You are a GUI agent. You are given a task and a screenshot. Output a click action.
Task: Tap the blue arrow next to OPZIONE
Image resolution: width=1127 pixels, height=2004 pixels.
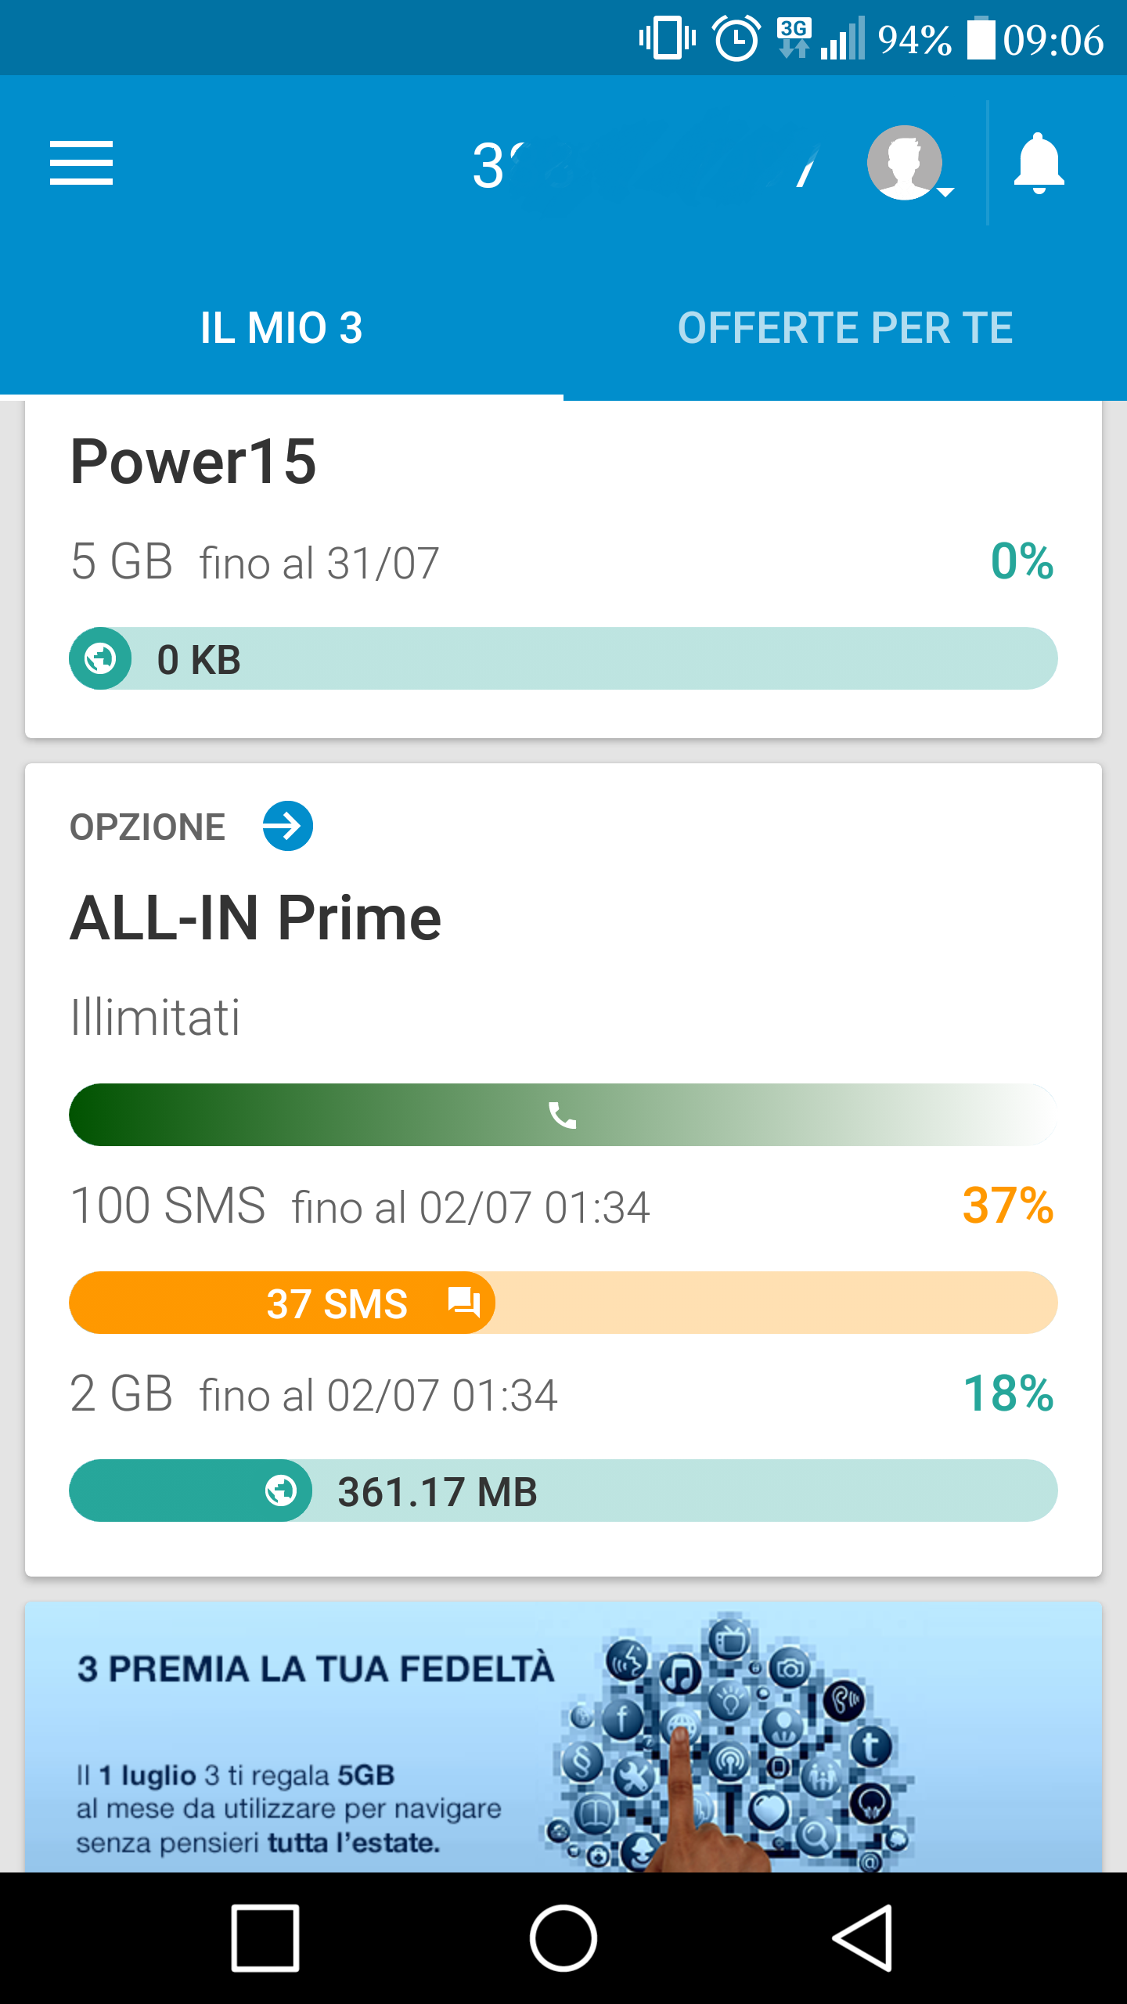coord(287,826)
